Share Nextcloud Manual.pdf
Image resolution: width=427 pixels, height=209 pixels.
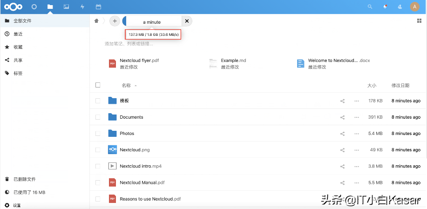tap(343, 182)
